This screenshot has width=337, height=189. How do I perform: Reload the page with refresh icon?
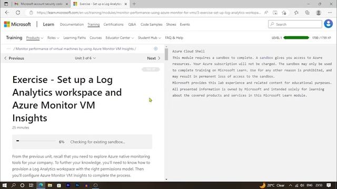click(18, 13)
